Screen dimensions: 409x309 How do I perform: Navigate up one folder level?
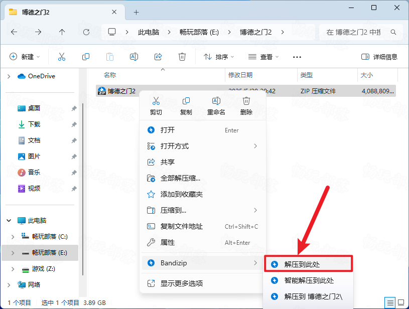pyautogui.click(x=62, y=32)
